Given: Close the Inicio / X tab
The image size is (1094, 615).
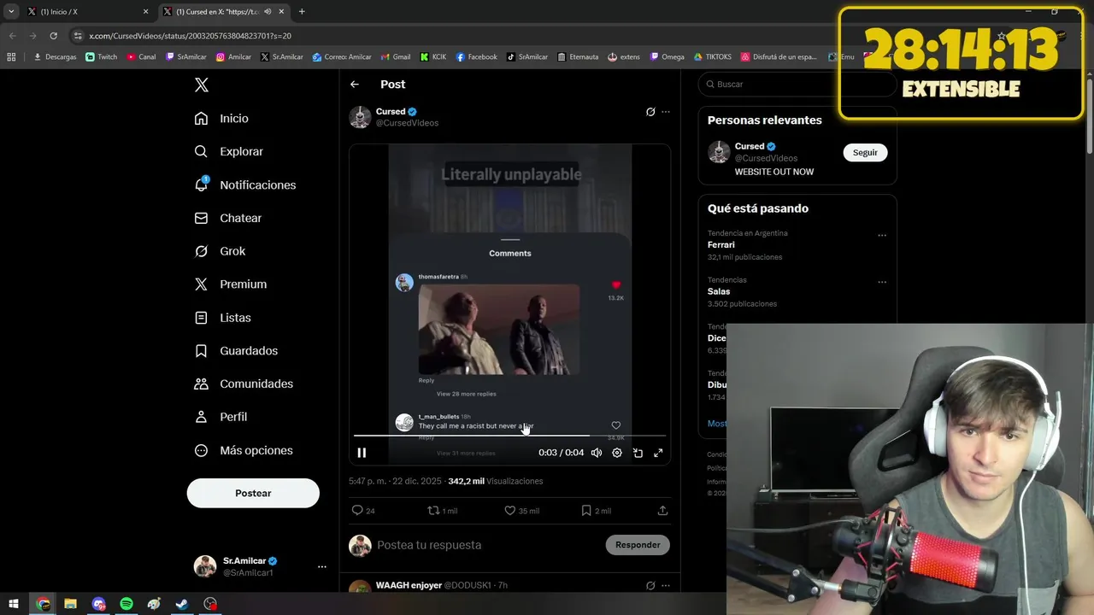Looking at the screenshot, I should [145, 12].
